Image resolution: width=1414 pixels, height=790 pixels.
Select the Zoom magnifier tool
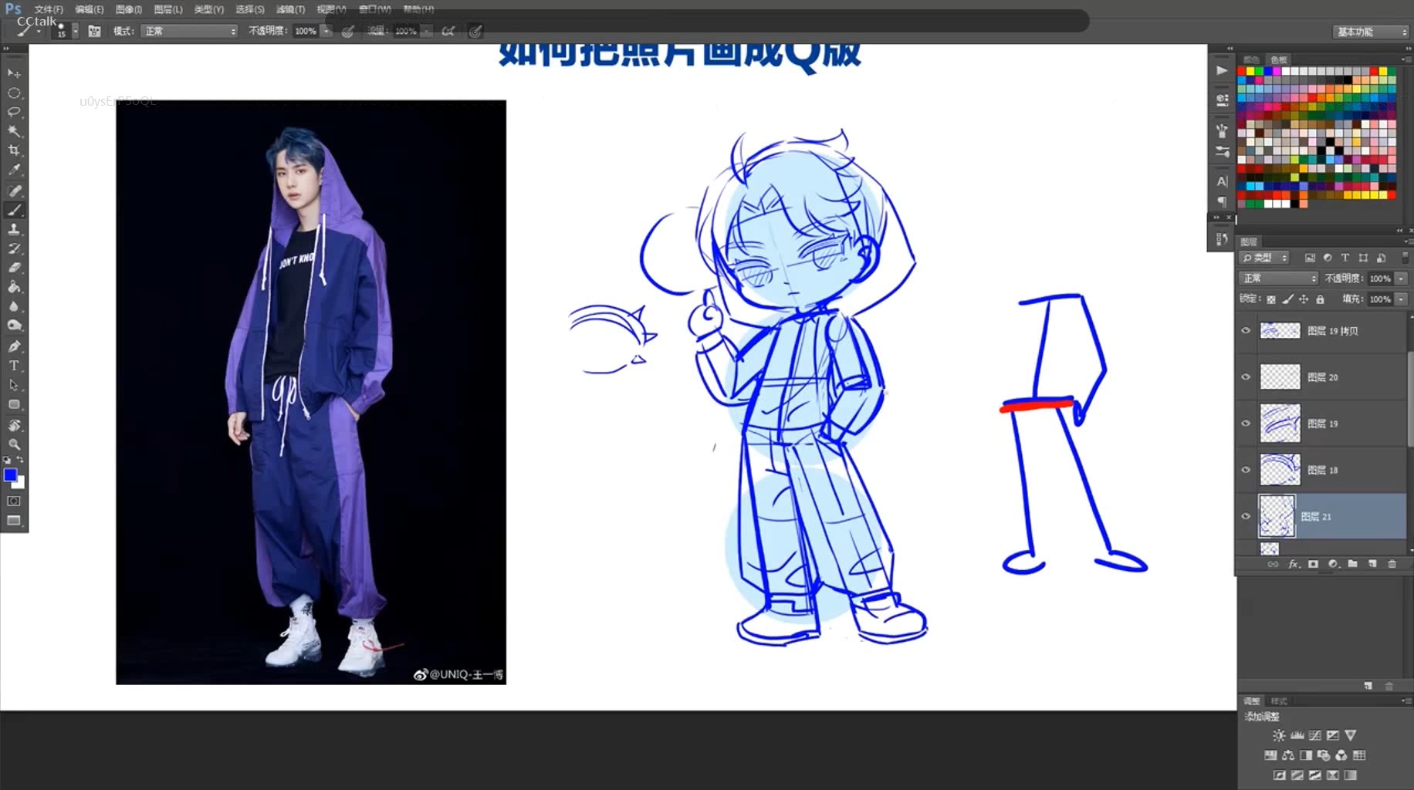pyautogui.click(x=14, y=444)
